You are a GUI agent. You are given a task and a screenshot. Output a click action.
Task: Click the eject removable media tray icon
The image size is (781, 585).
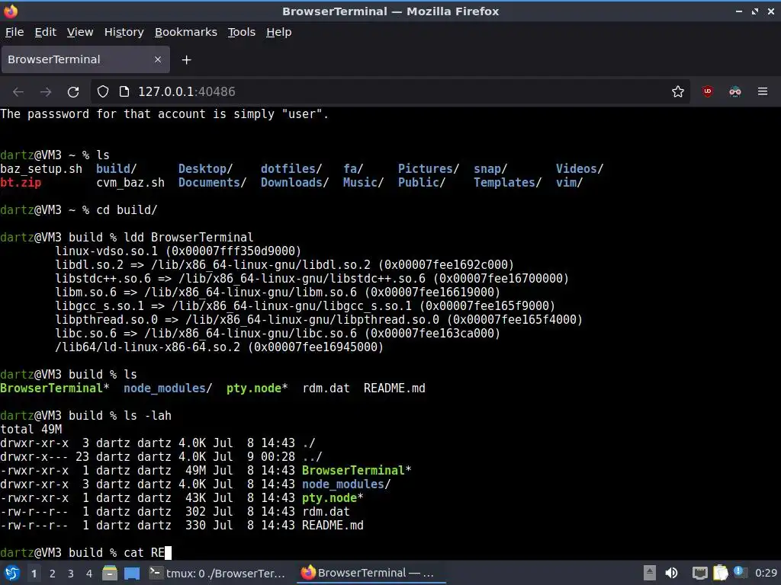click(650, 573)
